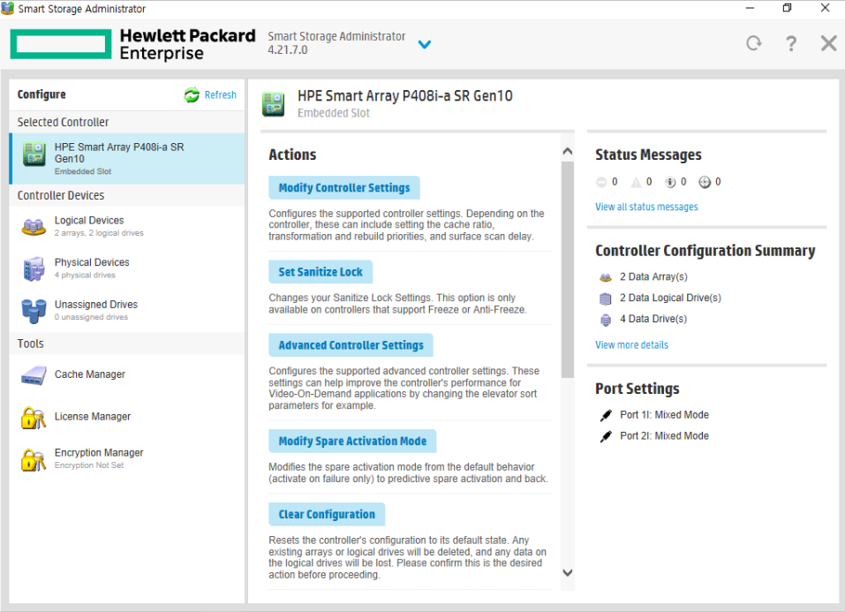Image resolution: width=845 pixels, height=612 pixels.
Task: Click the Actions scrollbar up arrow
Action: 568,152
